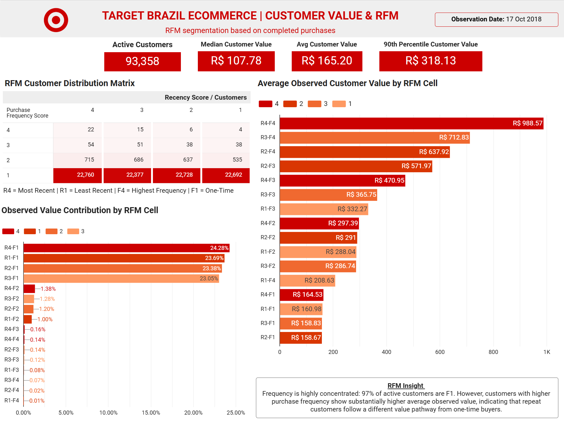Click the R4-F3 bar labeled R$ 470.95
564x425 pixels.
click(x=343, y=181)
